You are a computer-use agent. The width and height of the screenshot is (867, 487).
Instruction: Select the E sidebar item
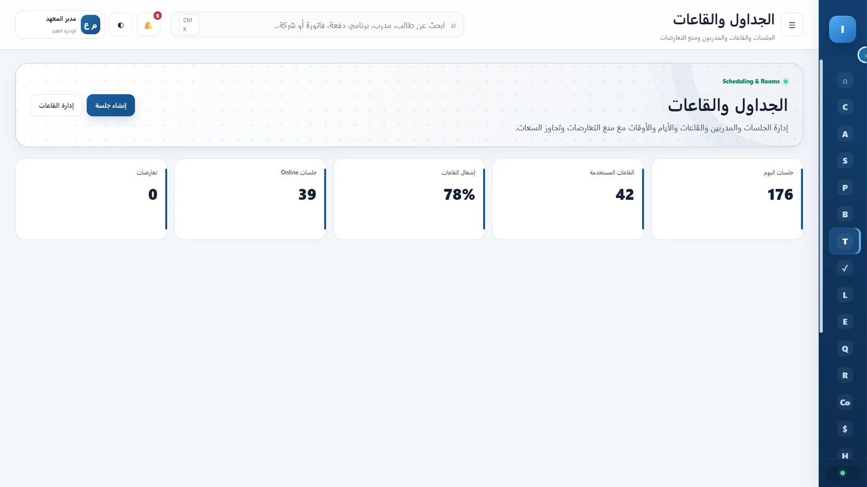click(844, 321)
